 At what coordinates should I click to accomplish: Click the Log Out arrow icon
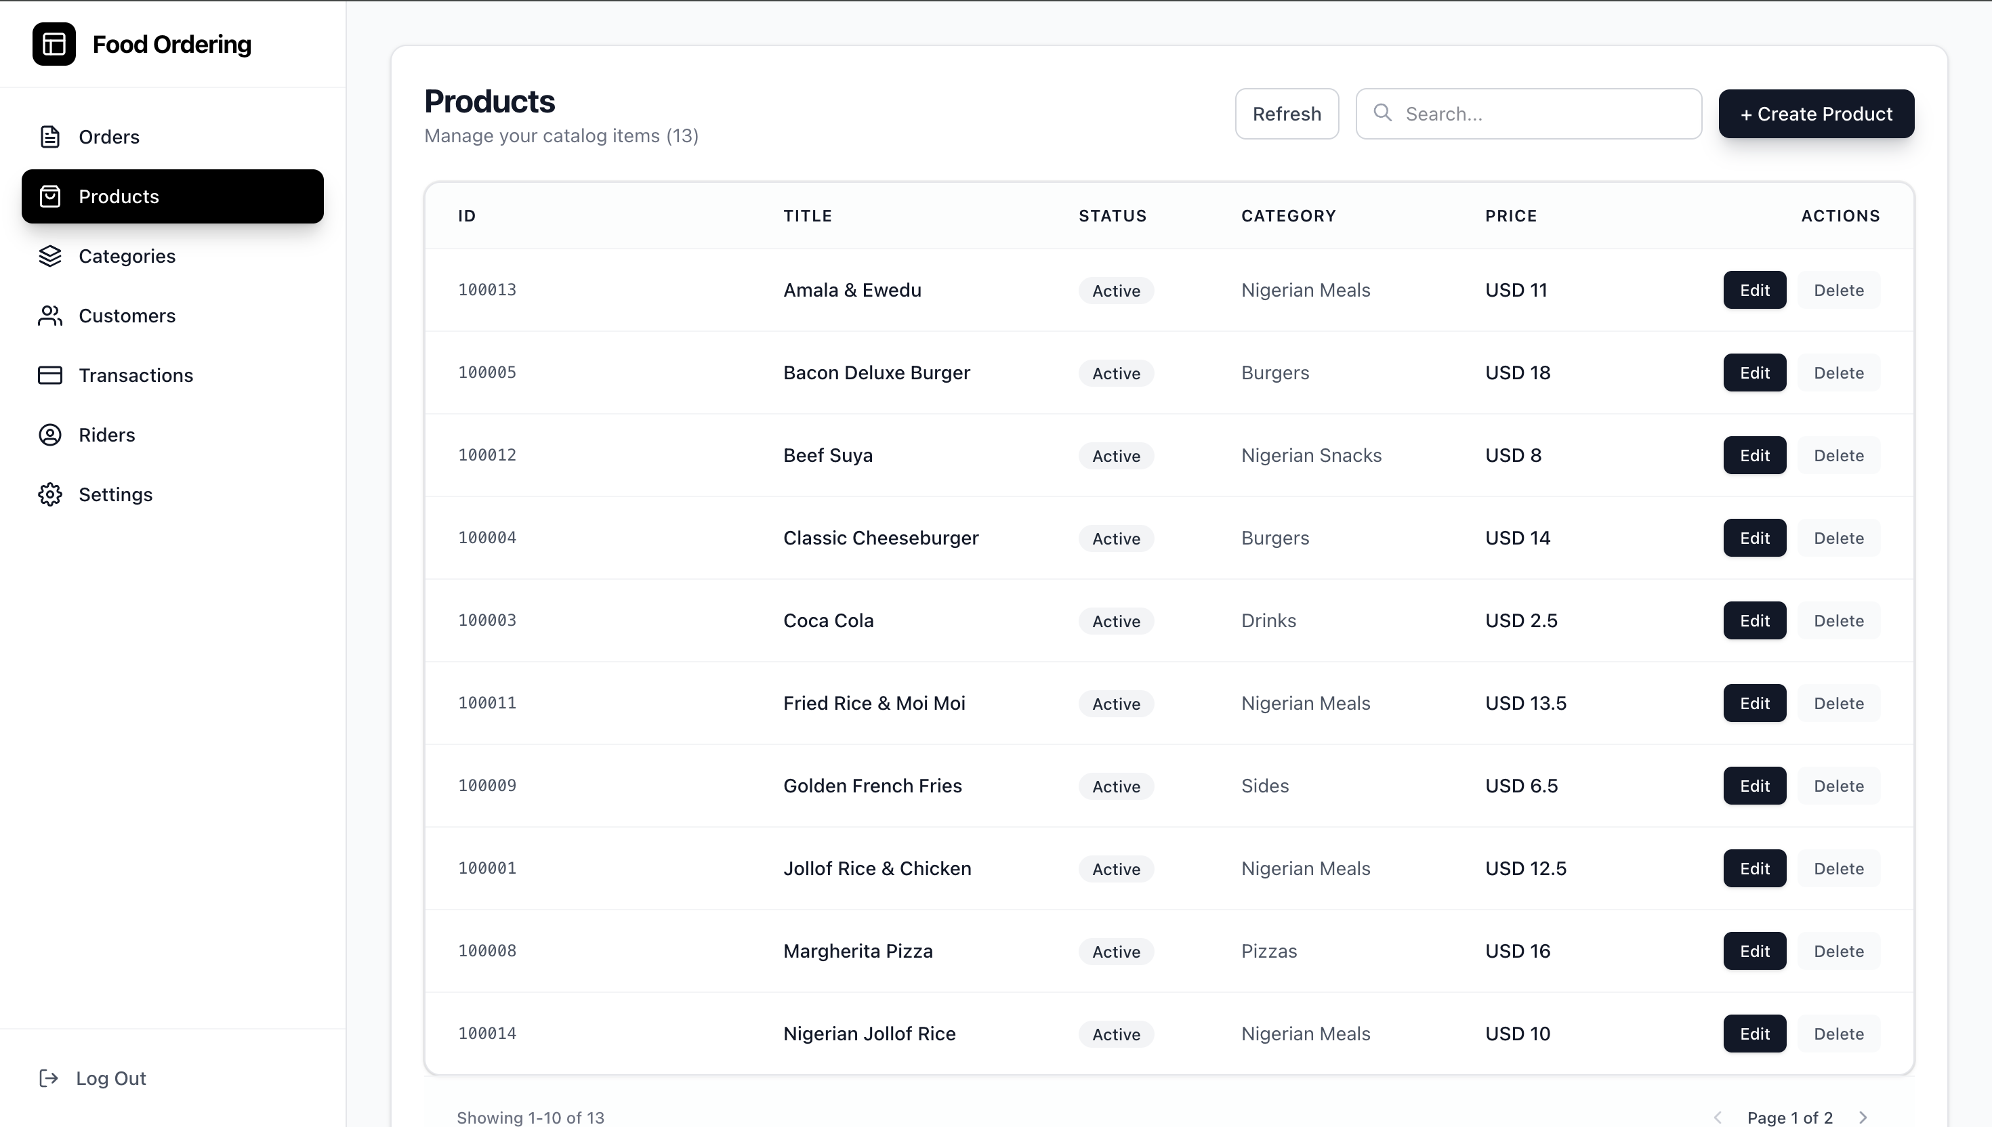49,1078
